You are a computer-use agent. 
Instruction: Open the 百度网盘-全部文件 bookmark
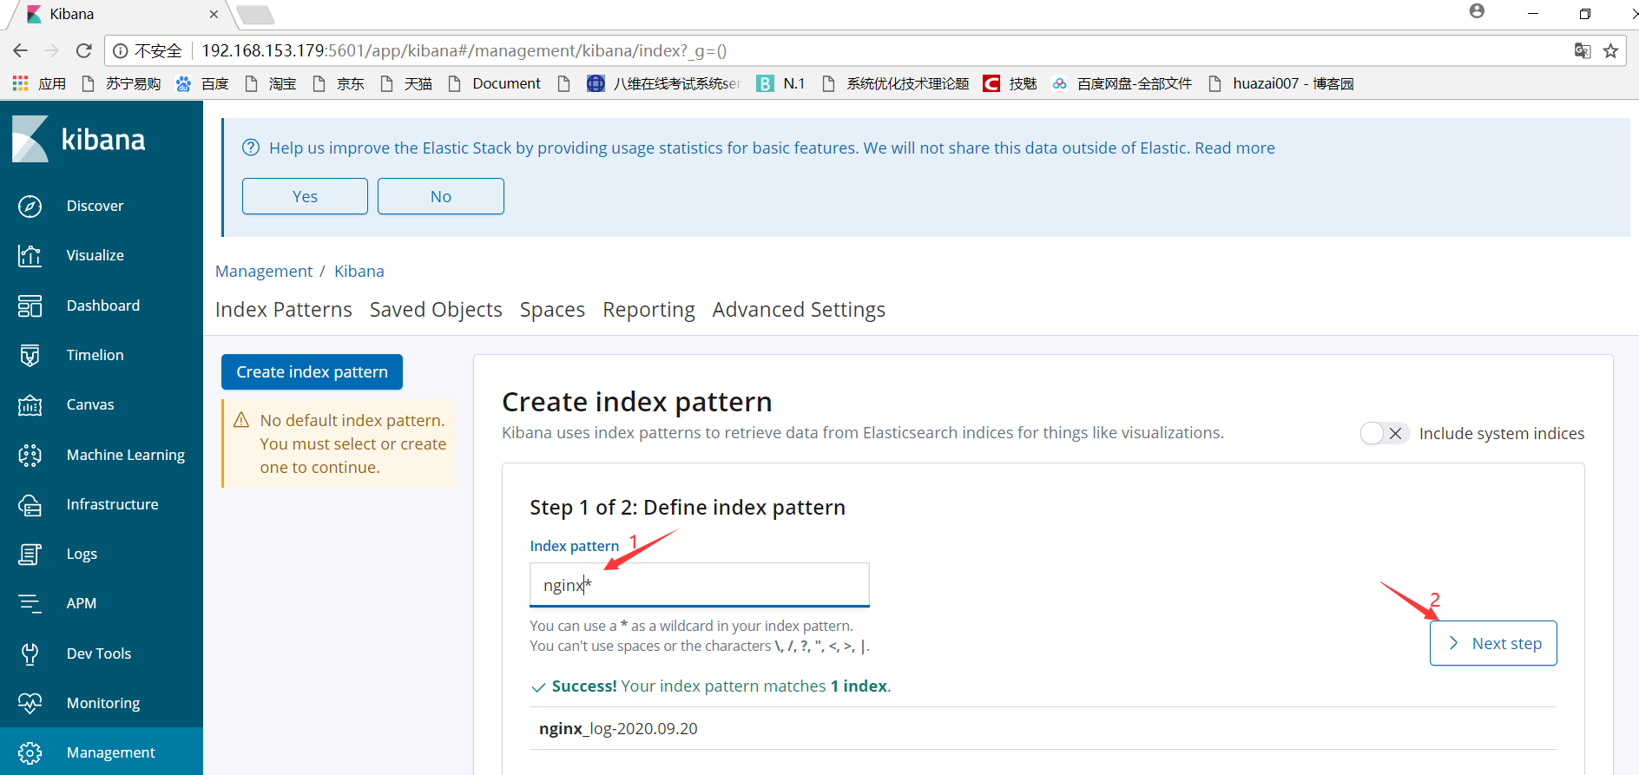[1122, 83]
